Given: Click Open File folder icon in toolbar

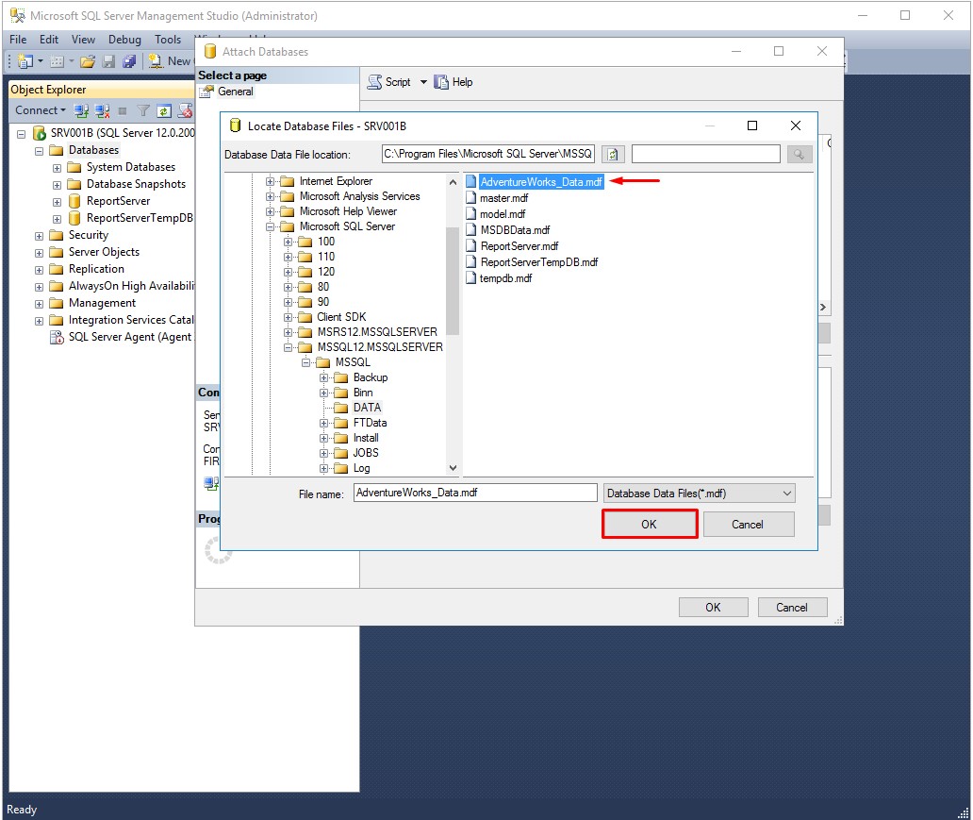Looking at the screenshot, I should click(x=87, y=61).
